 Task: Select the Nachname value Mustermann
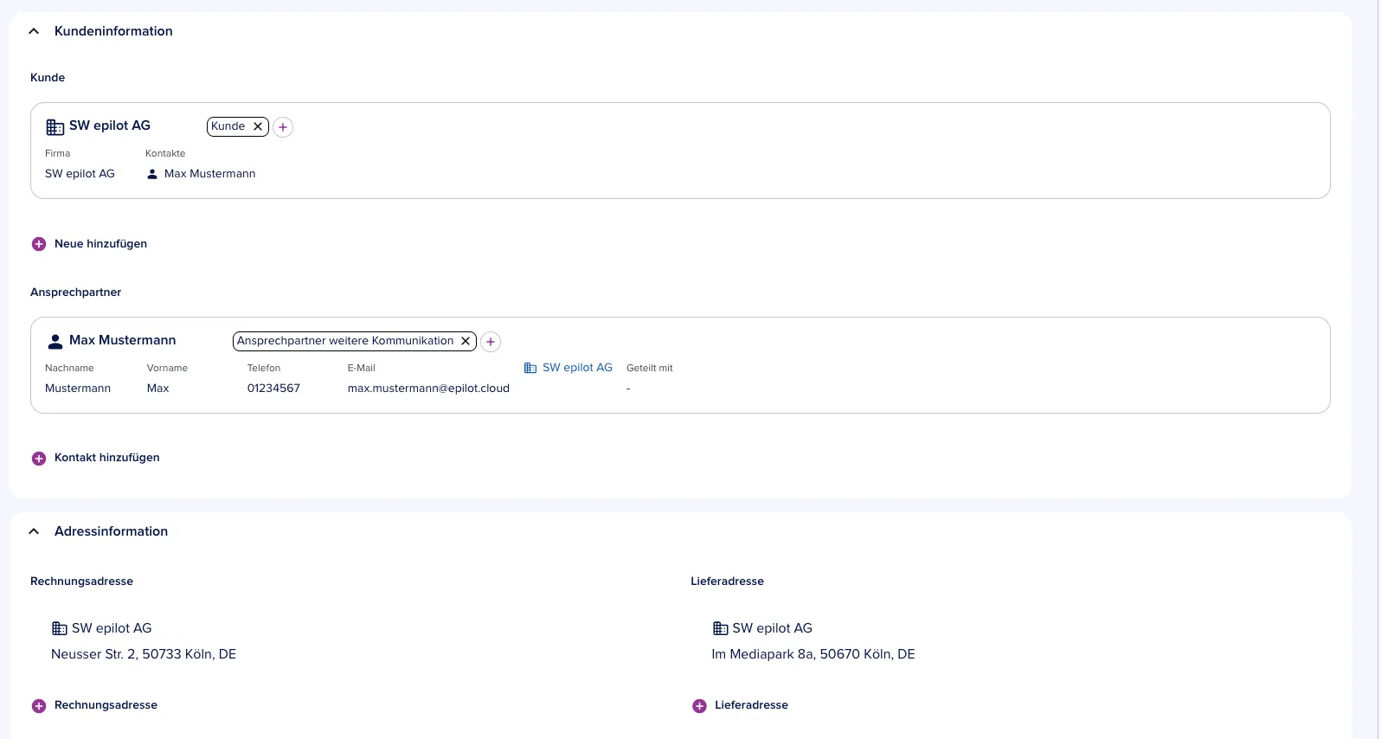(x=78, y=389)
